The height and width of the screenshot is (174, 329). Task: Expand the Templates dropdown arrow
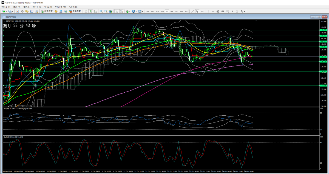143,11
